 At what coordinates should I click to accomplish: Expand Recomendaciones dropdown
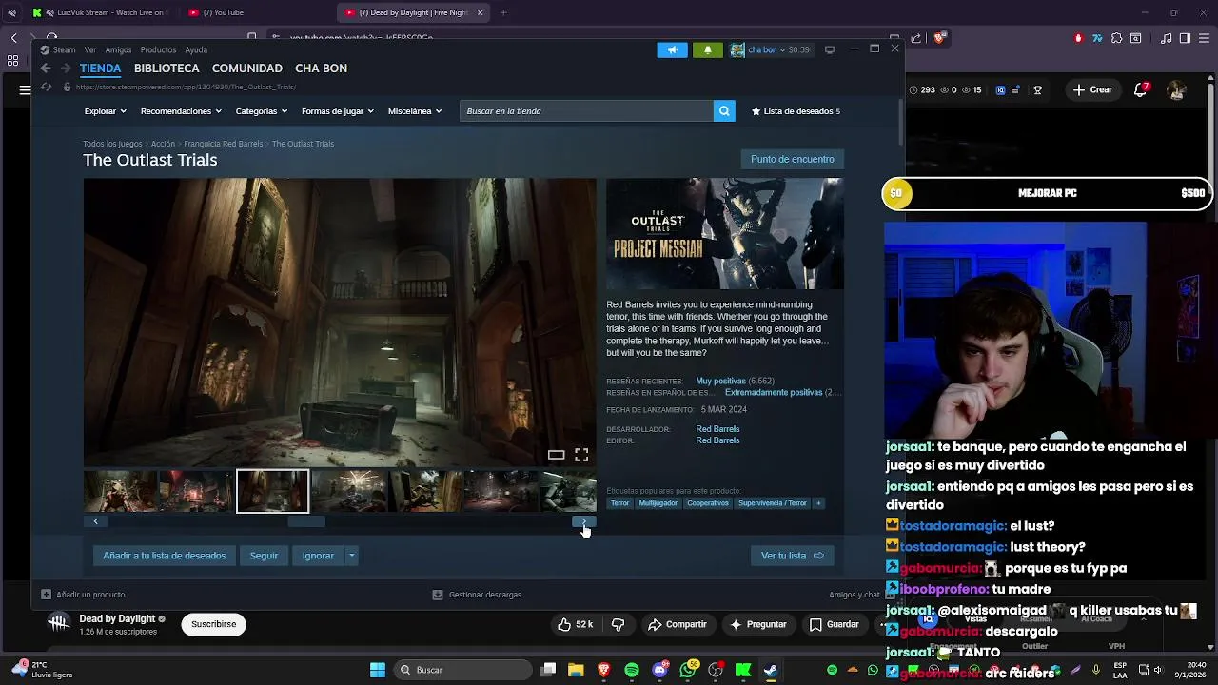pos(181,111)
